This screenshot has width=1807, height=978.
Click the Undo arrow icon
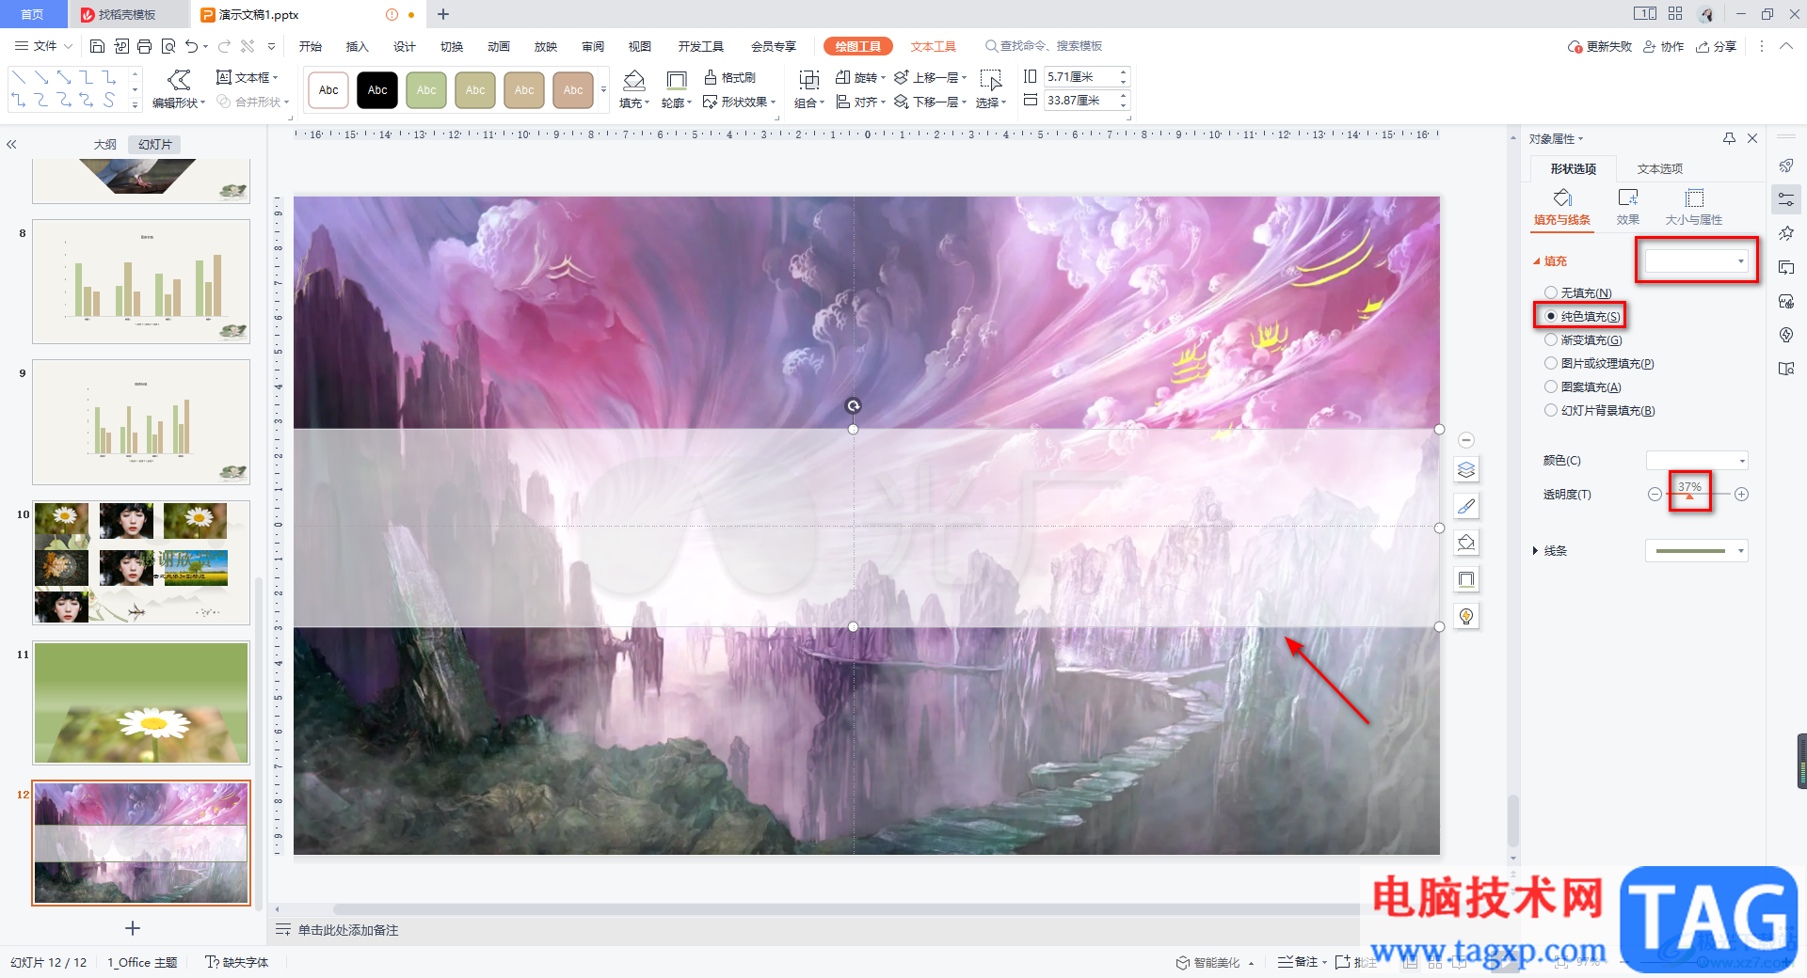pyautogui.click(x=192, y=46)
